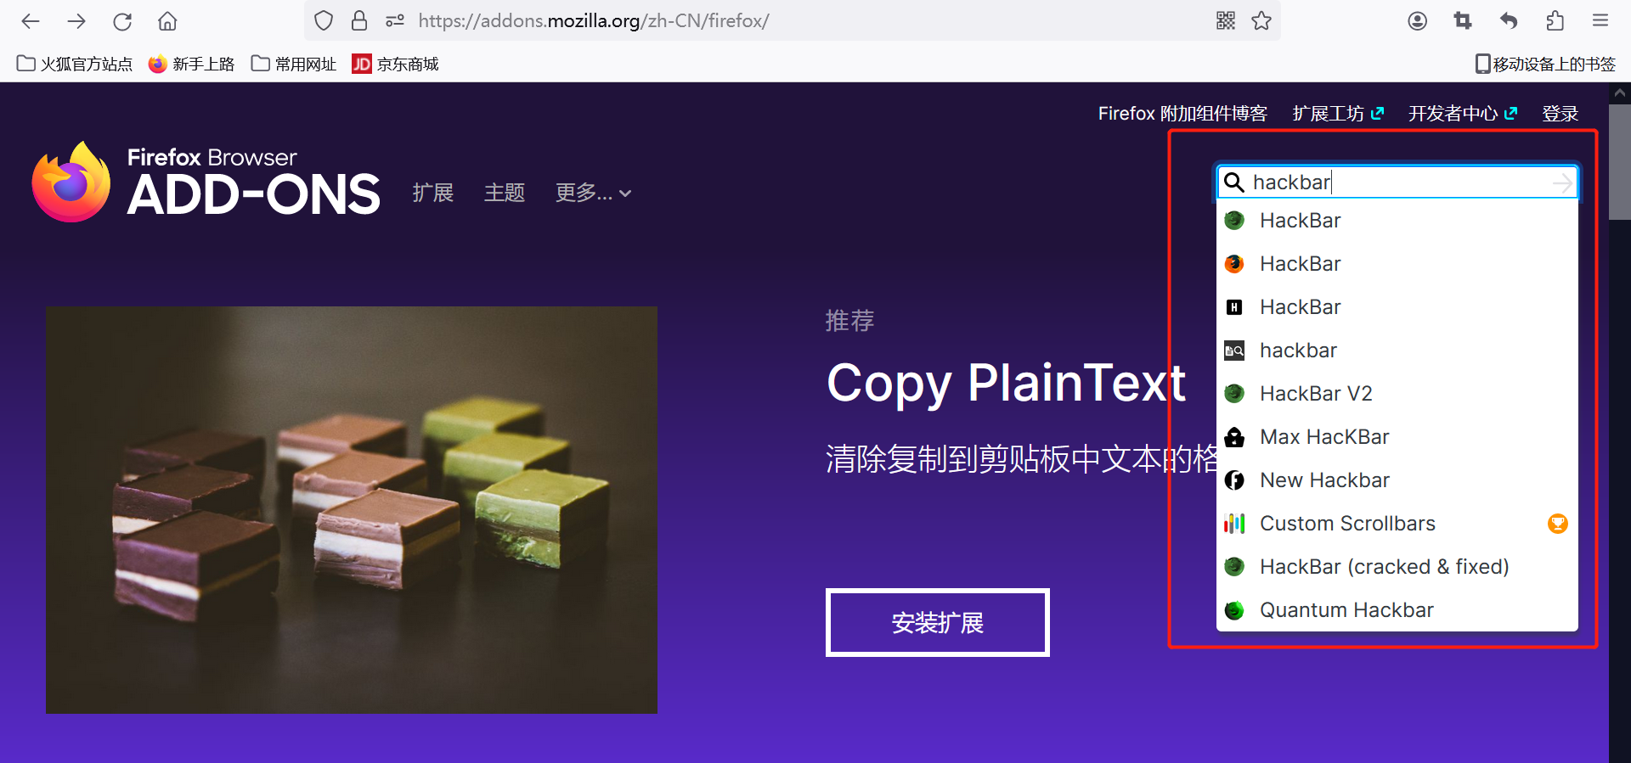The height and width of the screenshot is (763, 1631).
Task: Open site permissions icon in address bar
Action: pyautogui.click(x=395, y=20)
